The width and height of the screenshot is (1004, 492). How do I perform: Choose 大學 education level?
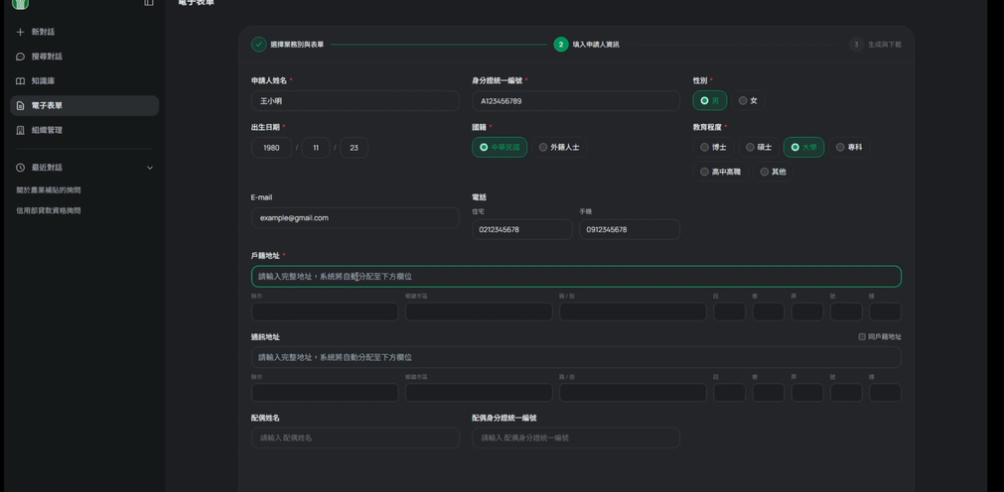click(x=803, y=147)
